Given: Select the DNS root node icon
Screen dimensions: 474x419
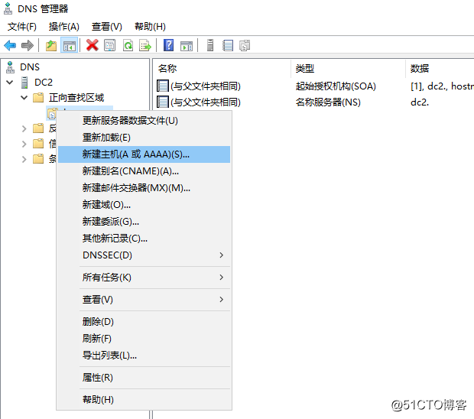Looking at the screenshot, I should [10, 67].
